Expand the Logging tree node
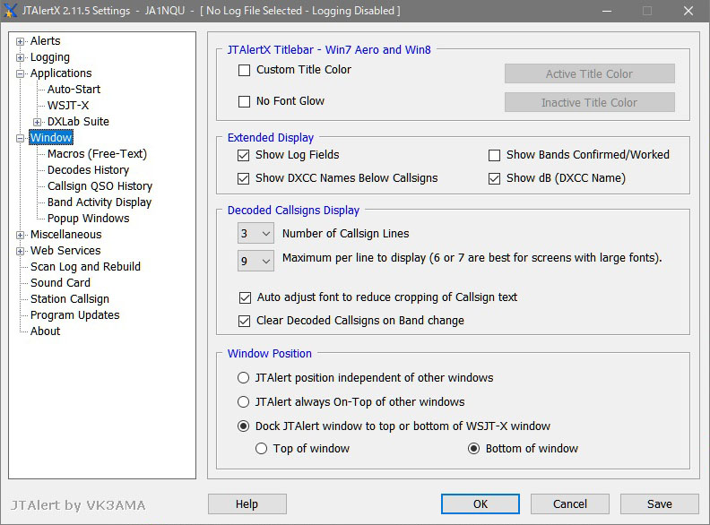 tap(21, 57)
